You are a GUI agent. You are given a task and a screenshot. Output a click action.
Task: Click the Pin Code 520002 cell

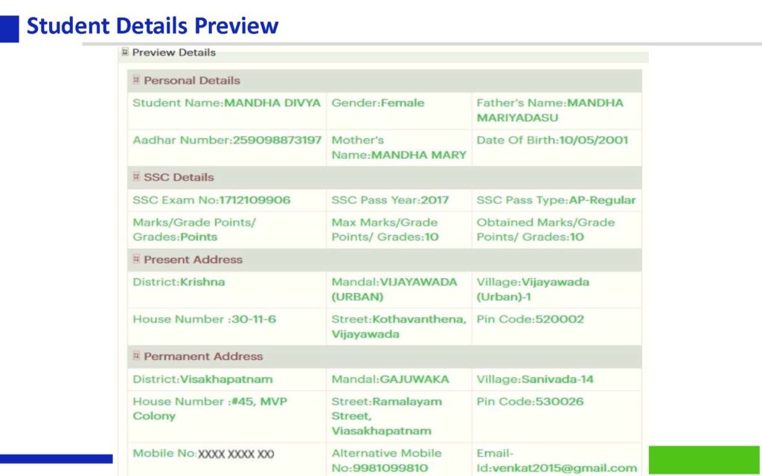coord(530,319)
